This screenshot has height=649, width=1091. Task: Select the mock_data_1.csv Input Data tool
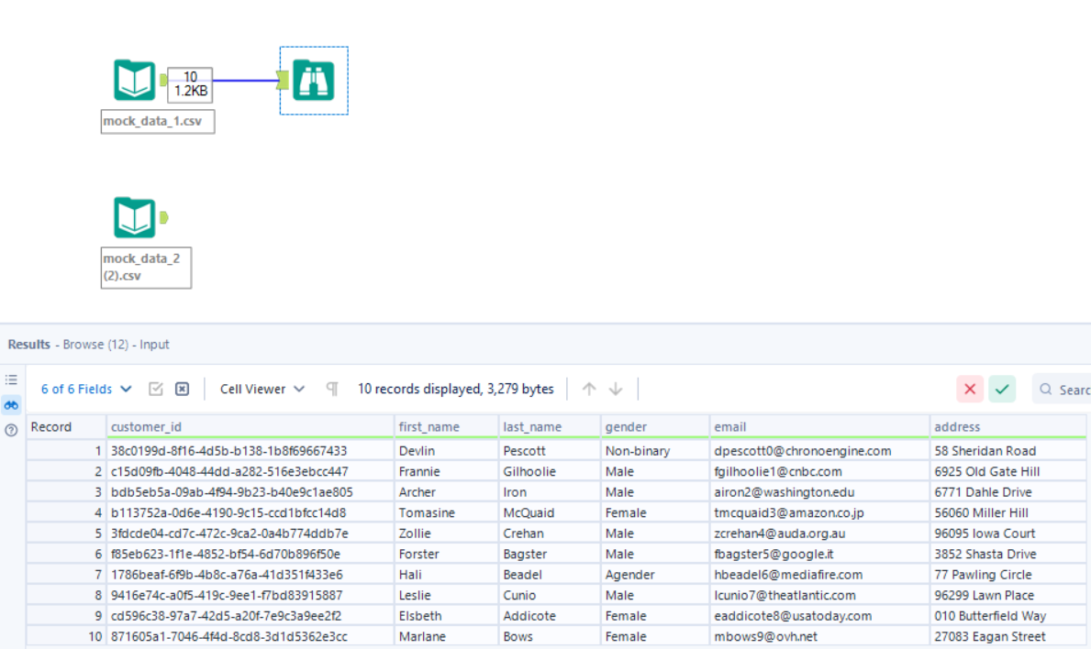135,80
